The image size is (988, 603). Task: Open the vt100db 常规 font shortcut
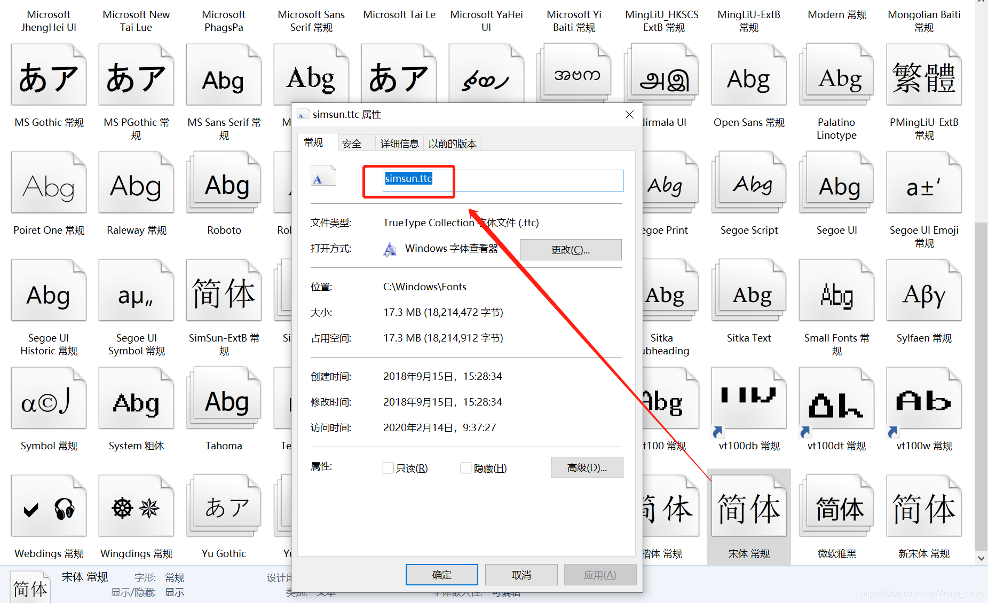tap(748, 398)
